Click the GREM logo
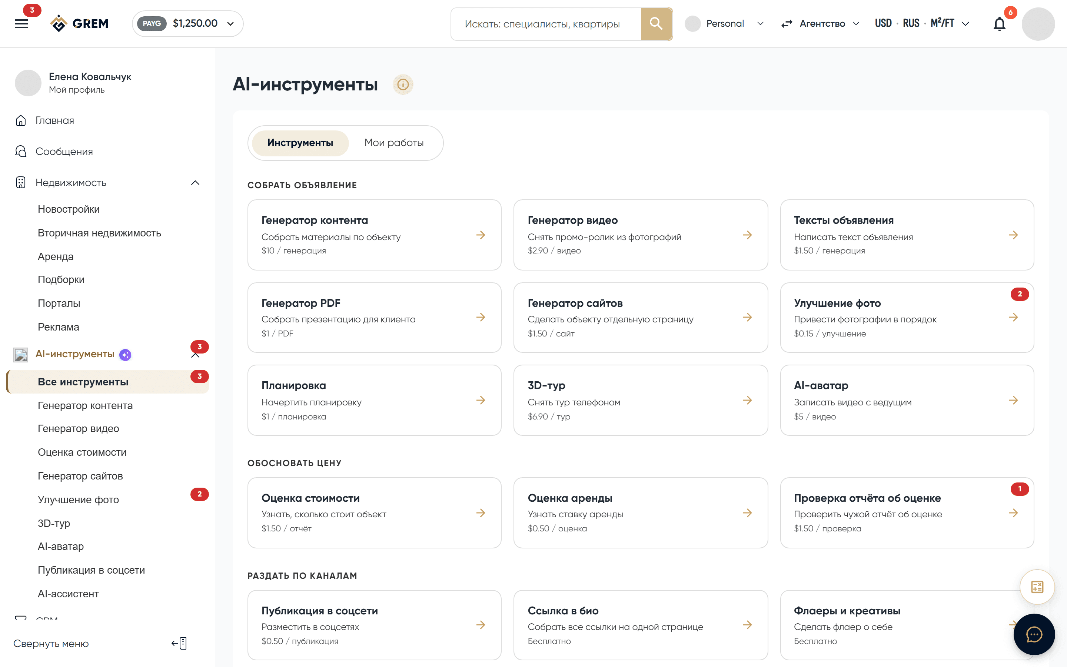The width and height of the screenshot is (1067, 667). coord(79,23)
